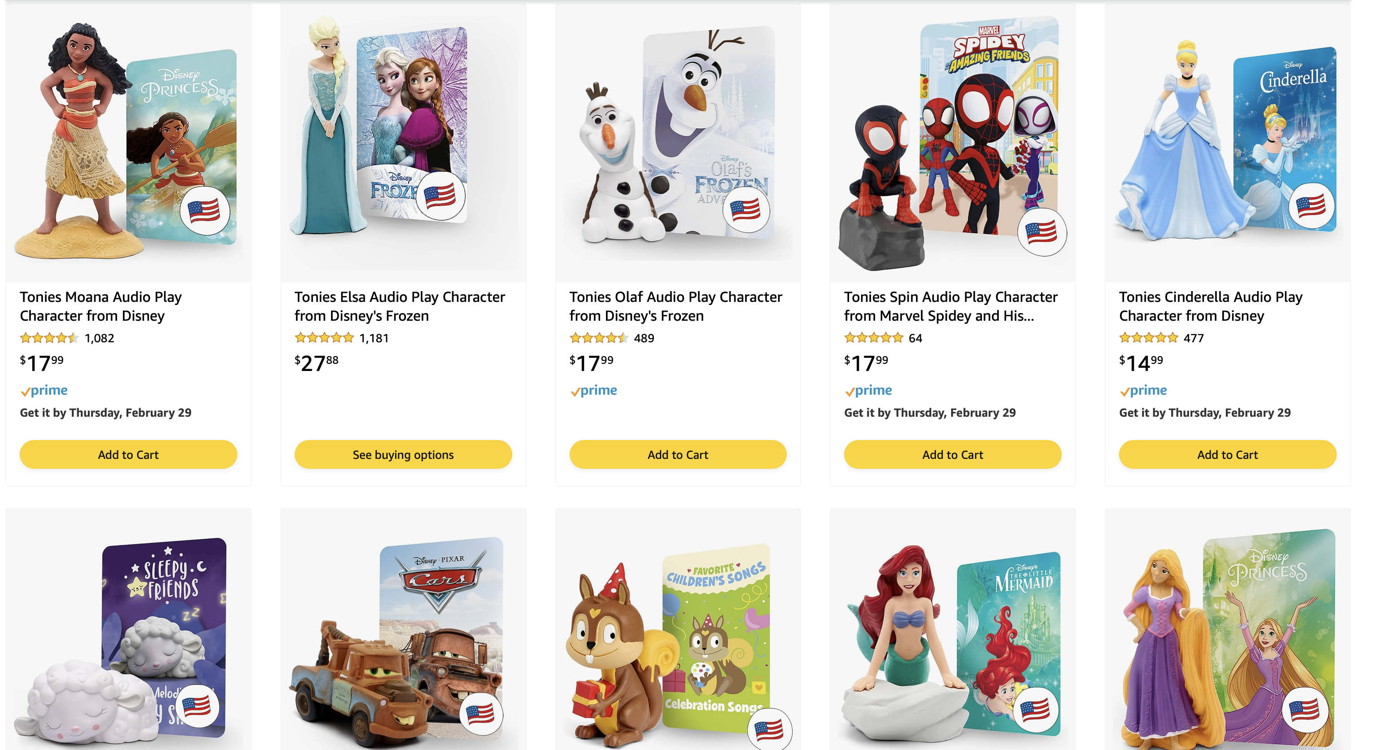Add Tonies Moana to cart
This screenshot has height=750, width=1399.
click(x=128, y=454)
